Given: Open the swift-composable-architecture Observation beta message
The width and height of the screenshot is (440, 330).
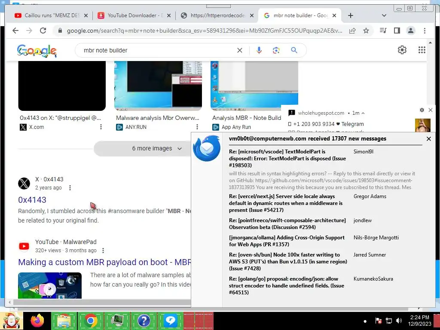Looking at the screenshot, I should [287, 223].
